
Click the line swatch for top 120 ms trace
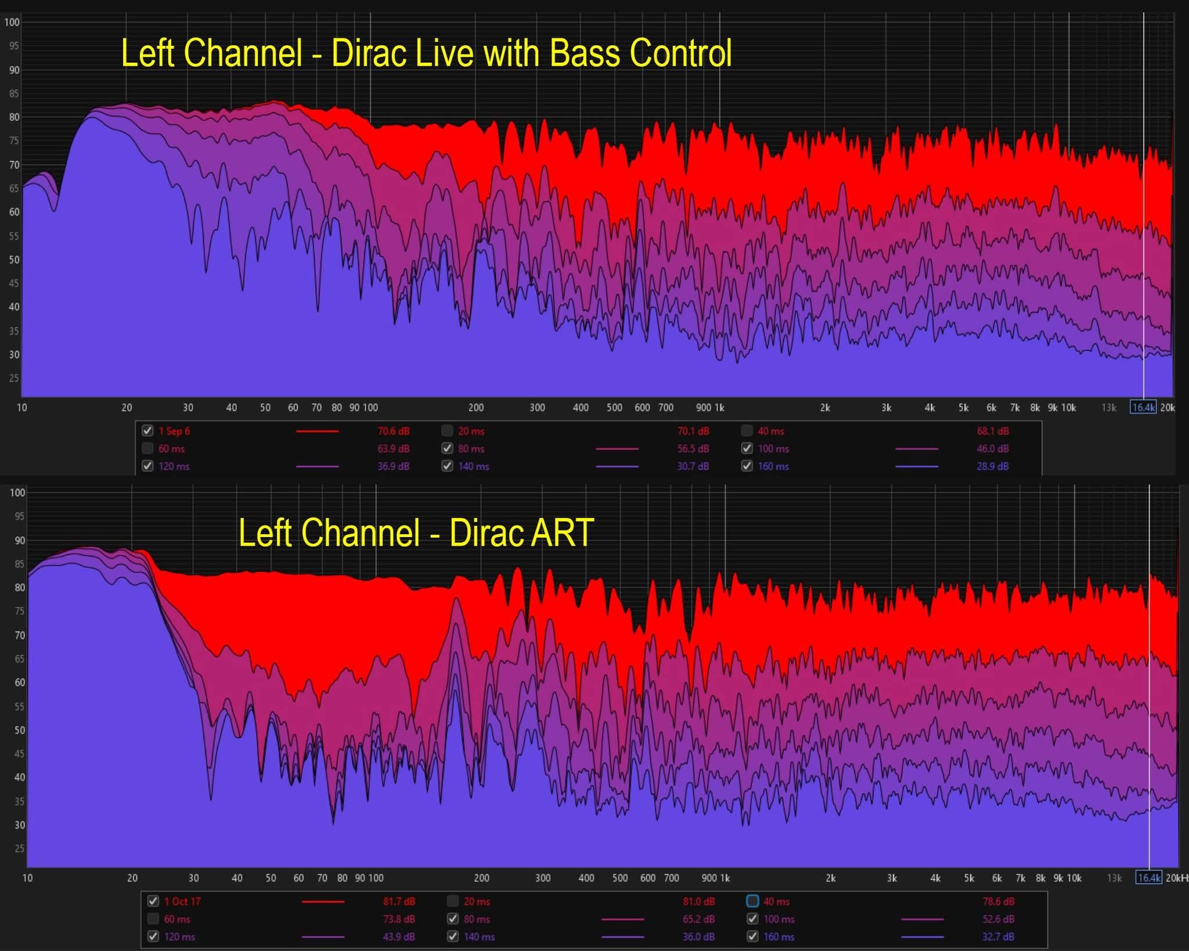point(317,466)
